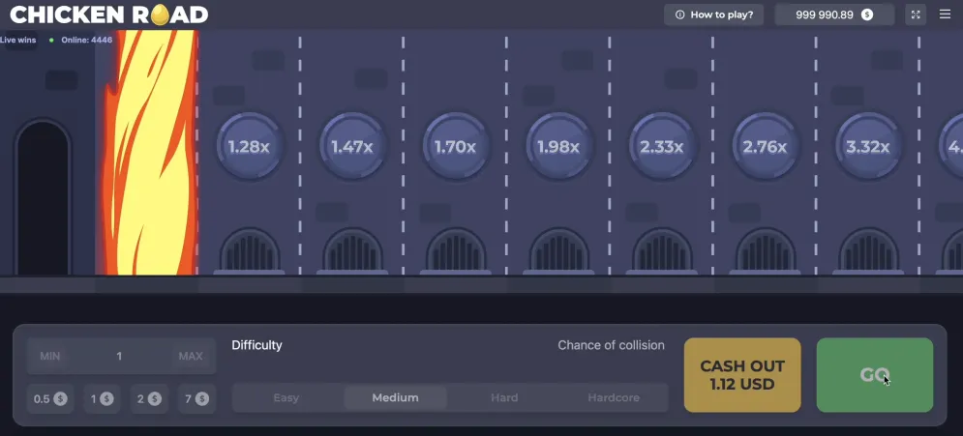Click the Difficulty heading text

256,345
